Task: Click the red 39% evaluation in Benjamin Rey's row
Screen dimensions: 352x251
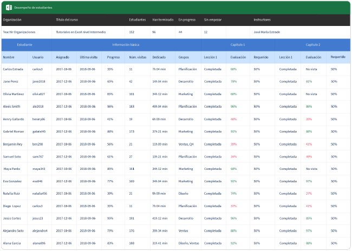Action: coord(233,144)
